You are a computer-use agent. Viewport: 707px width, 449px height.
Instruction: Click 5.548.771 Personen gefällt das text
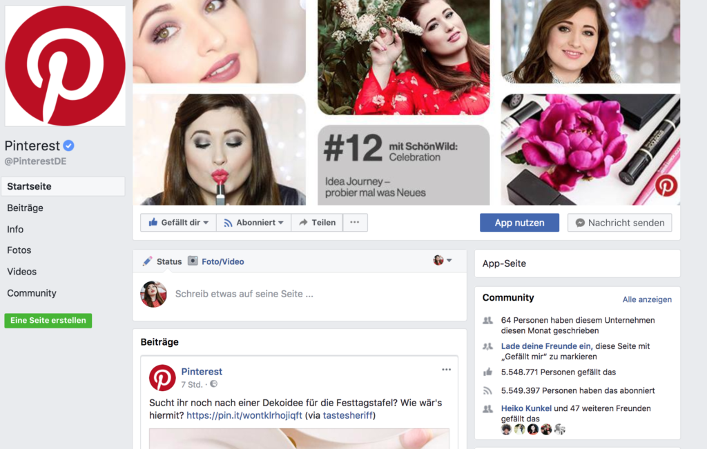click(558, 372)
